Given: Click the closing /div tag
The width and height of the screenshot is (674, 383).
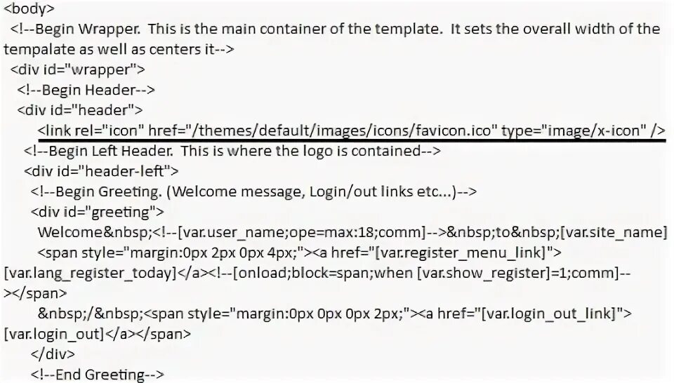Looking at the screenshot, I should [x=53, y=354].
